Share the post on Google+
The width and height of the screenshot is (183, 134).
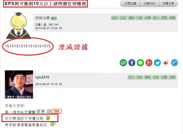pyautogui.click(x=149, y=63)
